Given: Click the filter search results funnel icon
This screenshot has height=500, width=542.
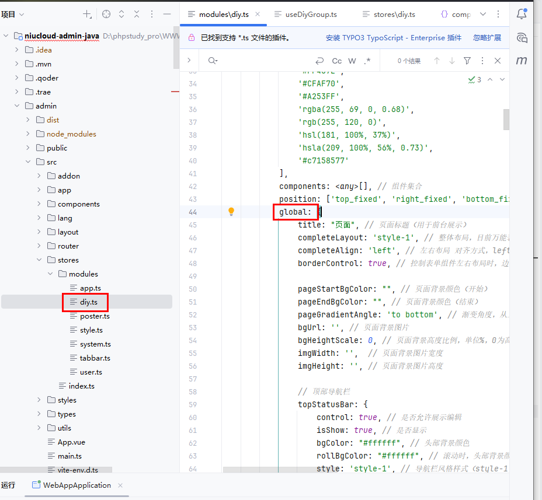Looking at the screenshot, I should [x=467, y=61].
